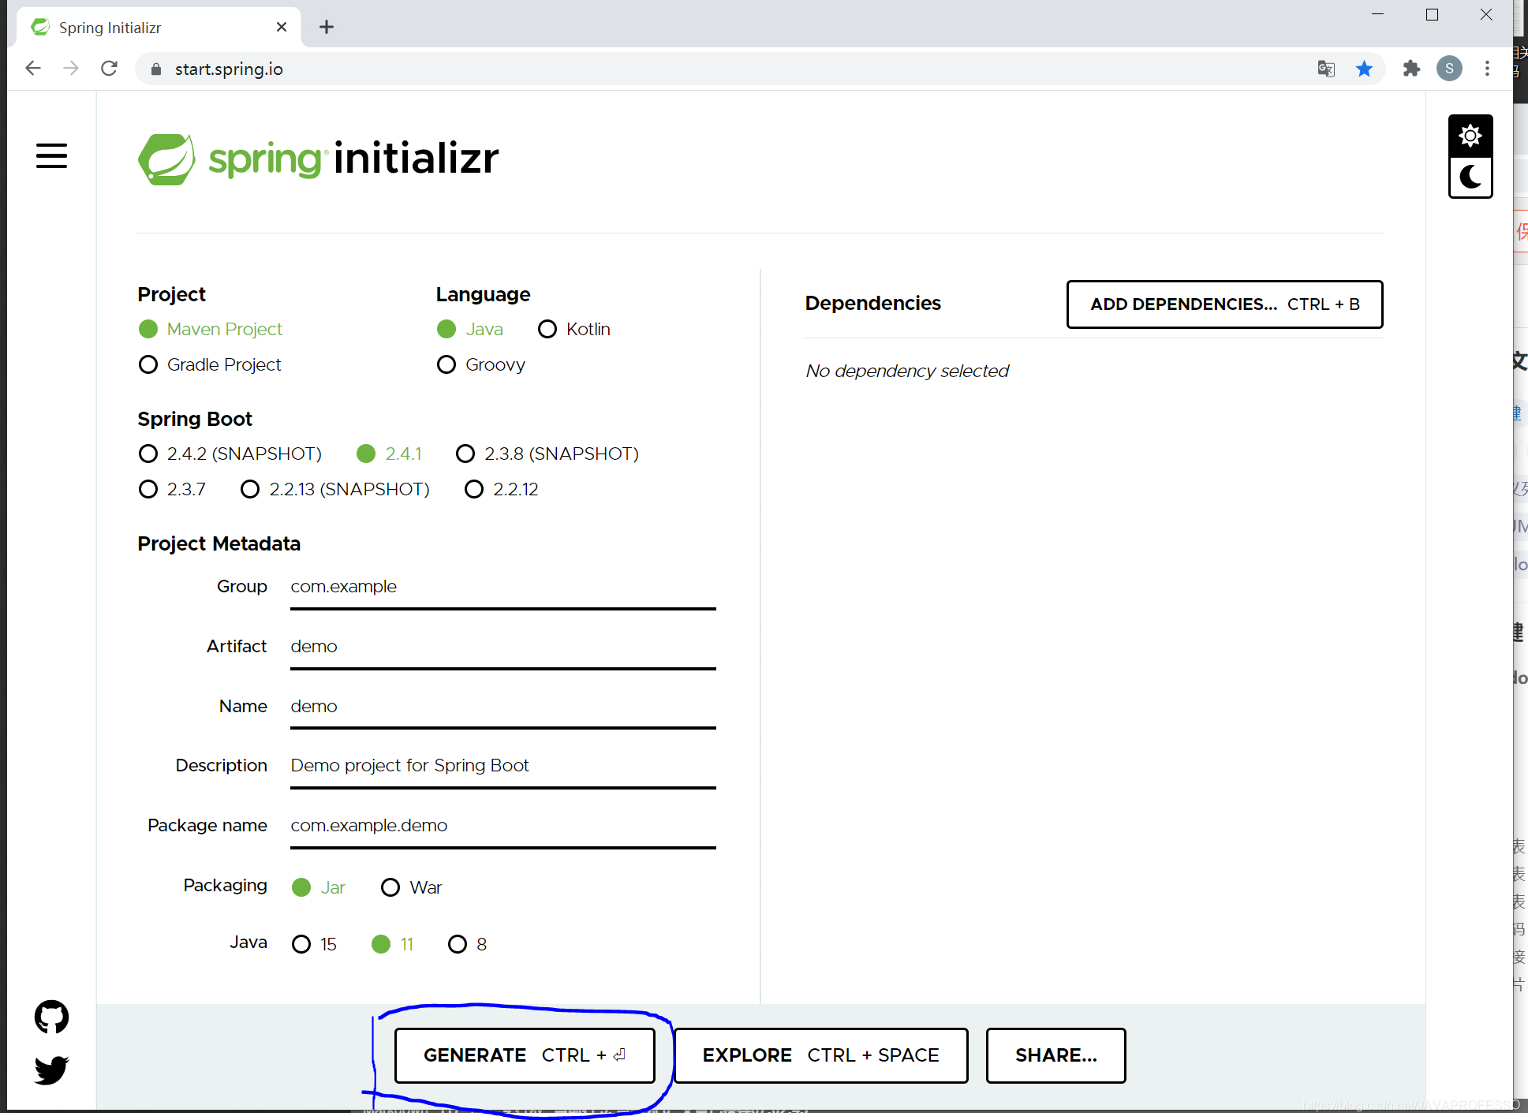
Task: Switch to light theme sun icon
Action: coord(1470,136)
